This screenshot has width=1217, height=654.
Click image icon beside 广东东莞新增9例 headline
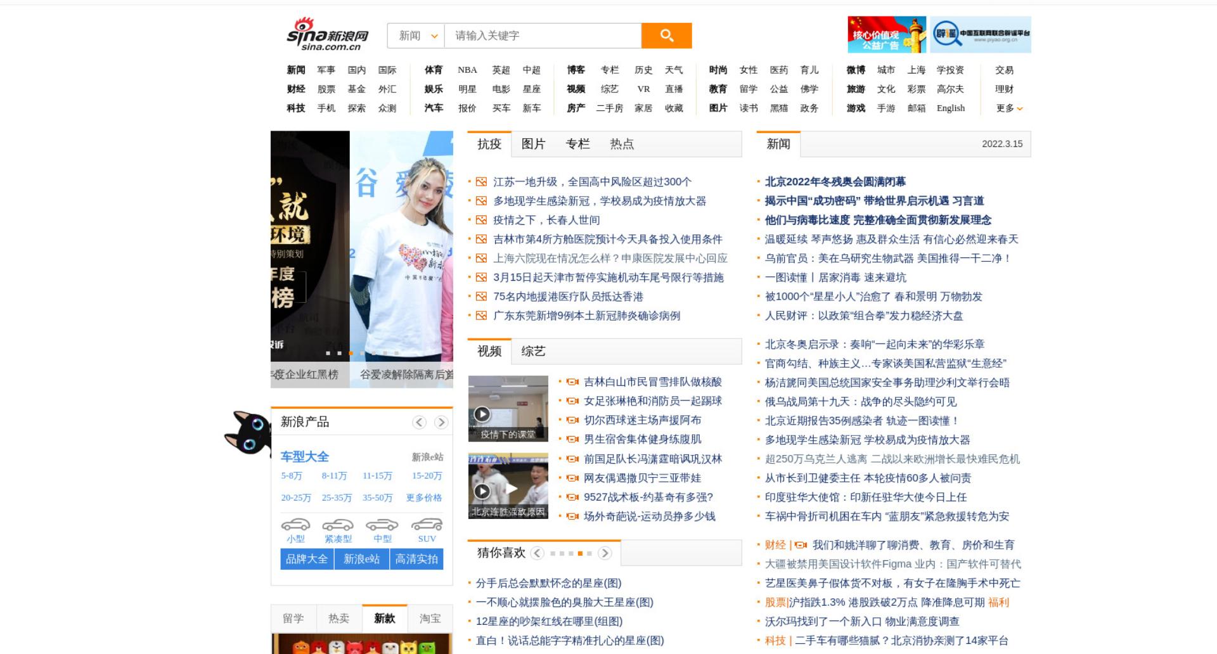click(x=481, y=316)
